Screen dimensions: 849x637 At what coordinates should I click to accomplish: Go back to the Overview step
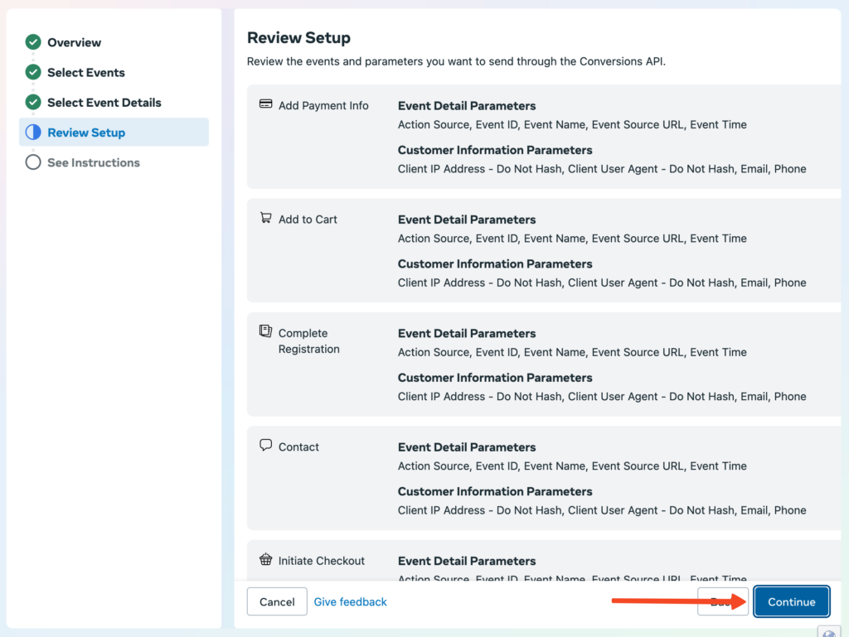75,41
